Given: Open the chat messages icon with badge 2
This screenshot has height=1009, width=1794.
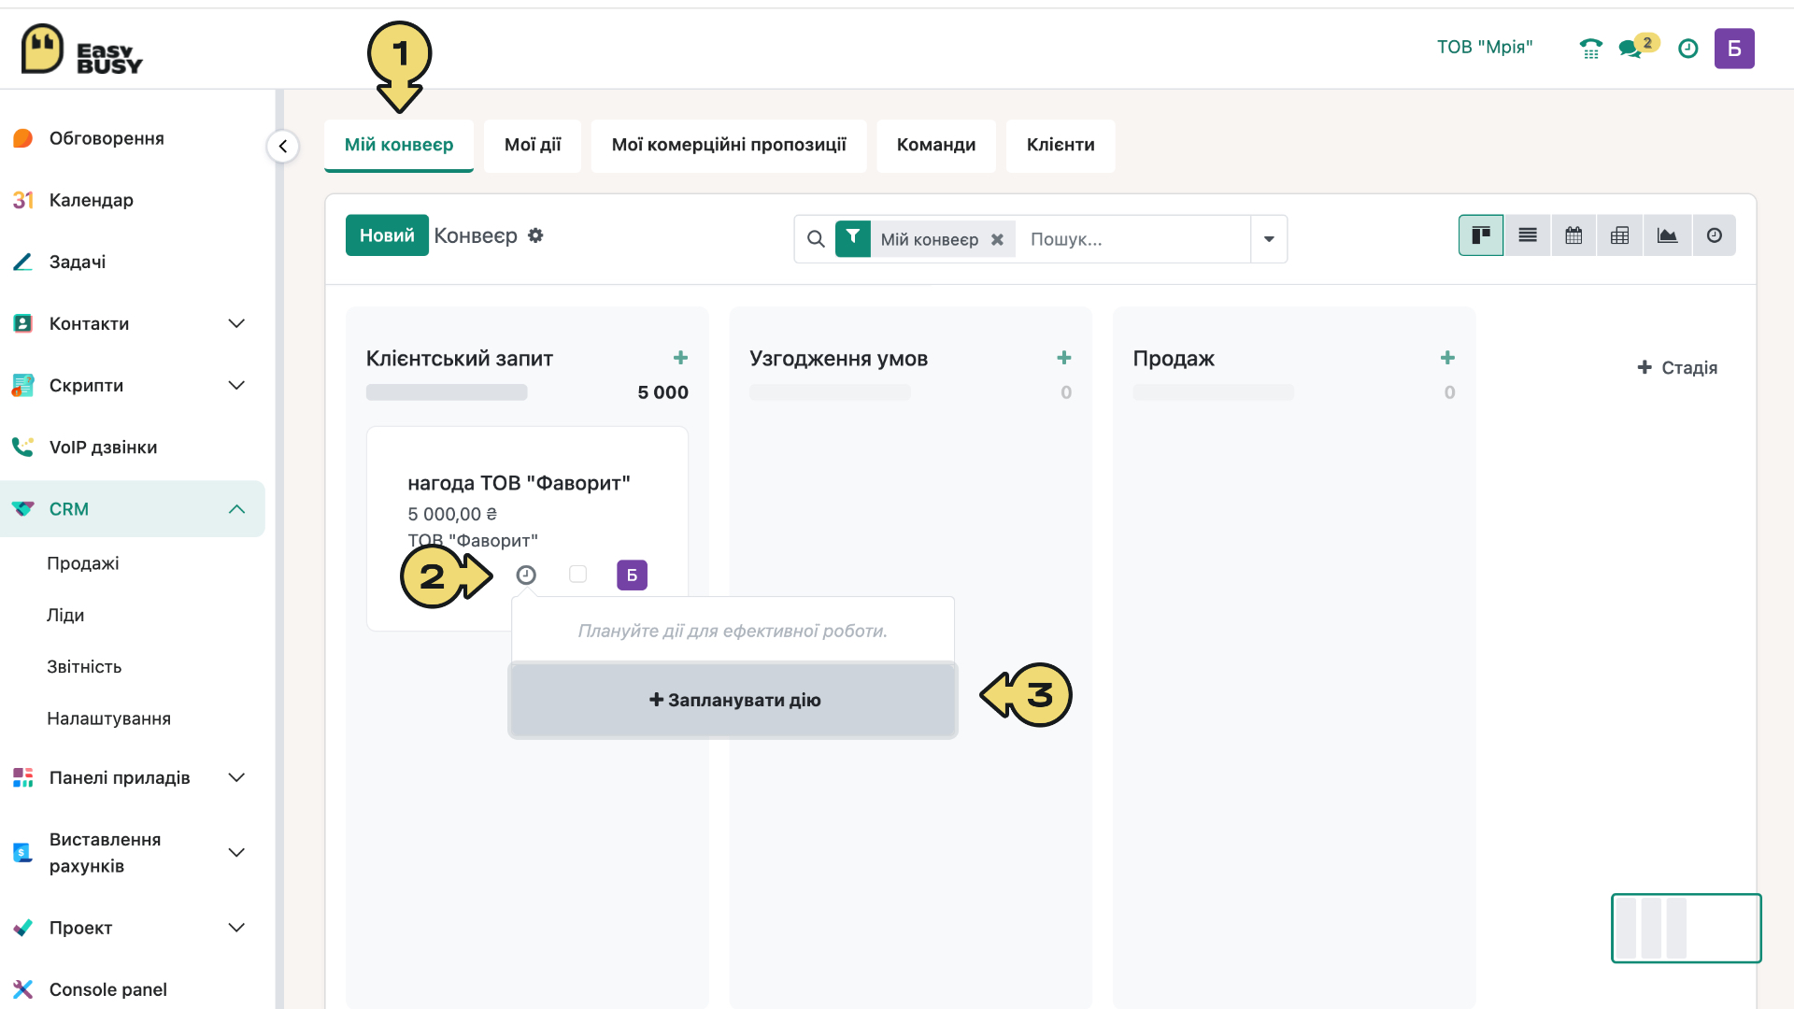Looking at the screenshot, I should point(1637,47).
